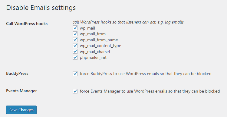Disable the wp_mail_content_type hook checkbox
This screenshot has width=227, height=117.
75,46
